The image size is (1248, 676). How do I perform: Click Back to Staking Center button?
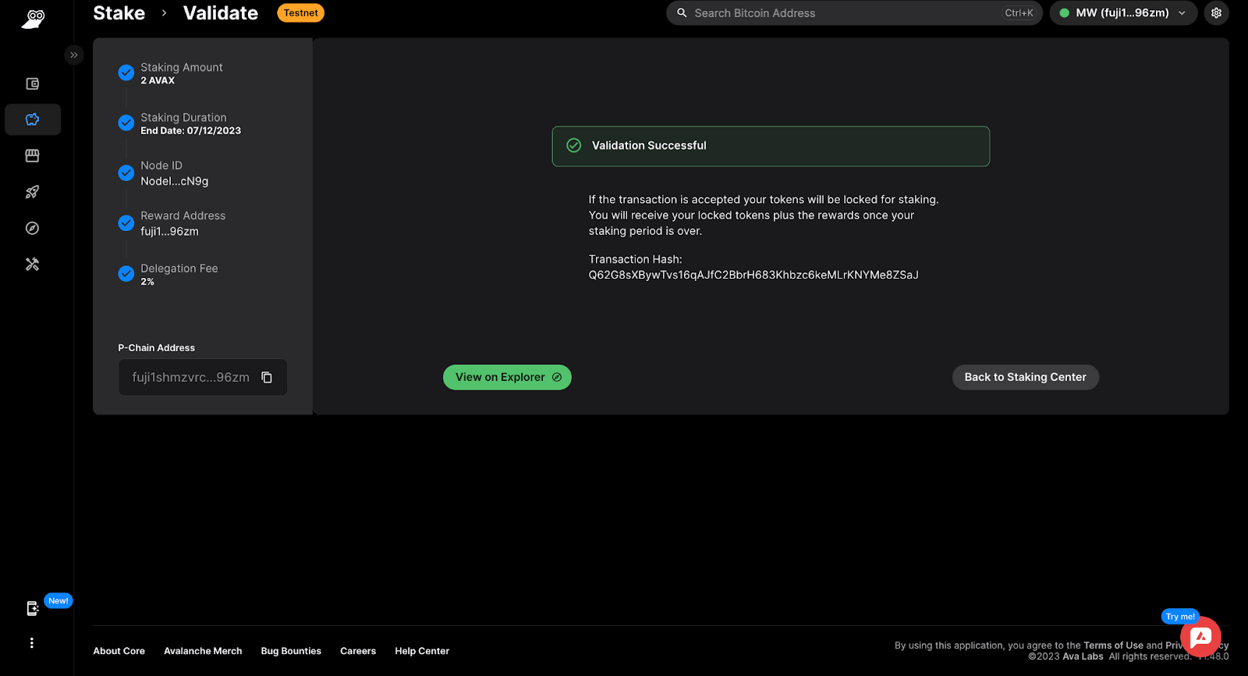click(1025, 377)
